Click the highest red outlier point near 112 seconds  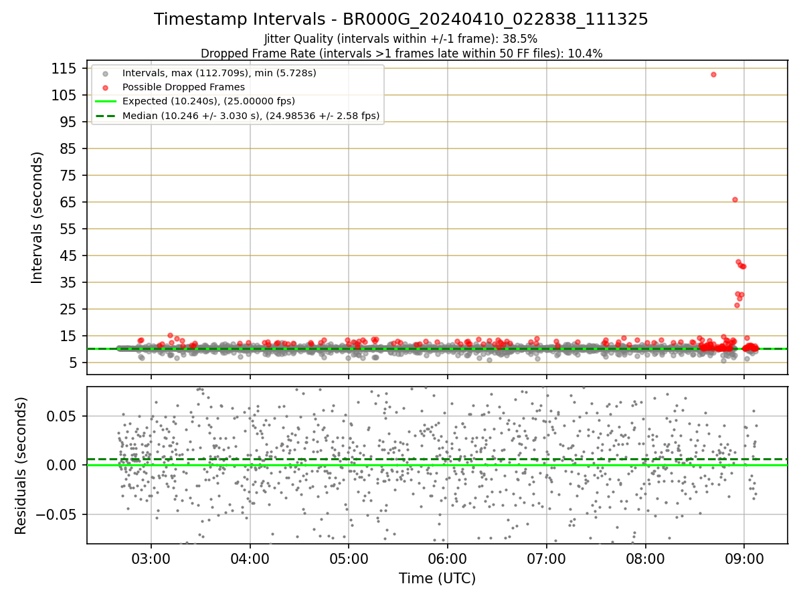pos(713,74)
